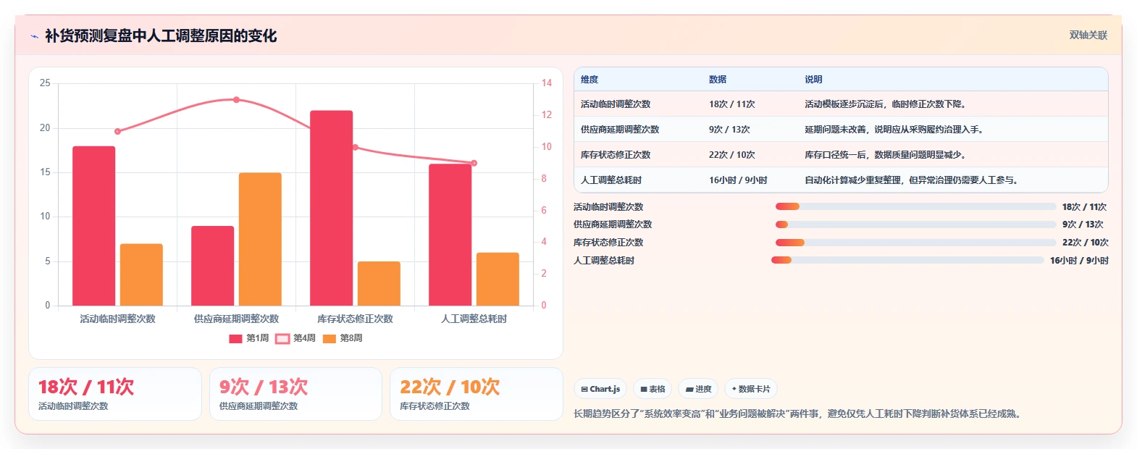
Task: Click the 表格 chip
Action: [x=653, y=389]
